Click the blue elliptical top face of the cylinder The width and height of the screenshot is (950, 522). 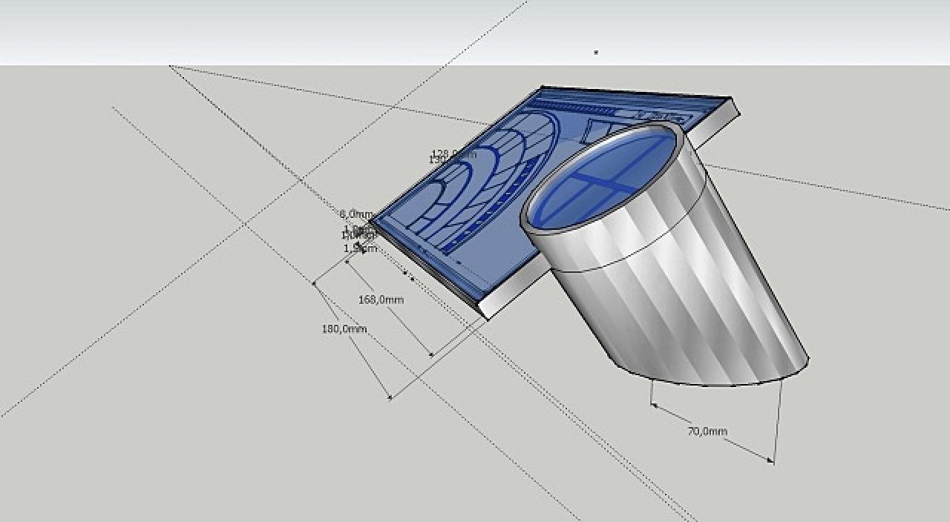pyautogui.click(x=603, y=176)
